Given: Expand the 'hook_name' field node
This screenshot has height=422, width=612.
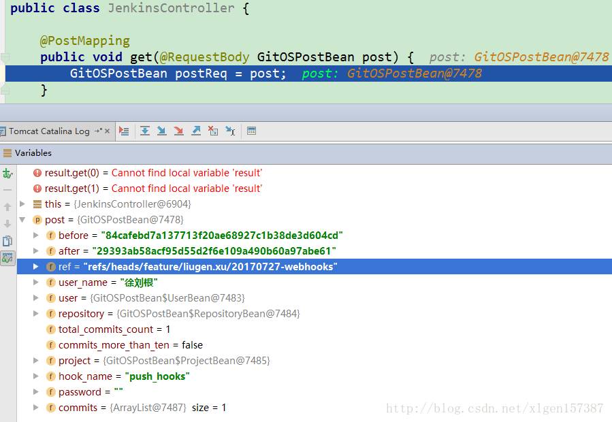Looking at the screenshot, I should tap(36, 376).
